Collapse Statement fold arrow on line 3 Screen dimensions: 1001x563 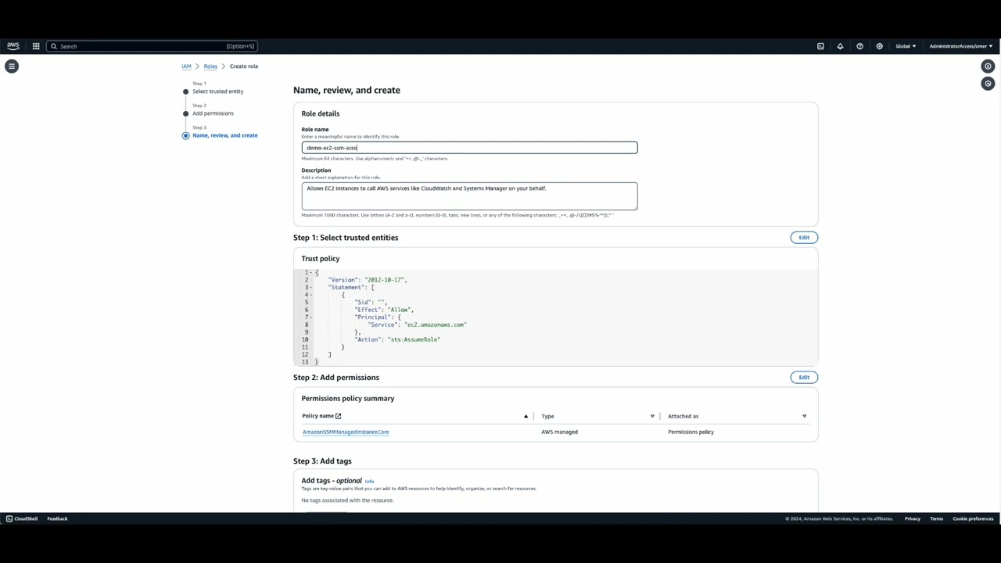311,287
